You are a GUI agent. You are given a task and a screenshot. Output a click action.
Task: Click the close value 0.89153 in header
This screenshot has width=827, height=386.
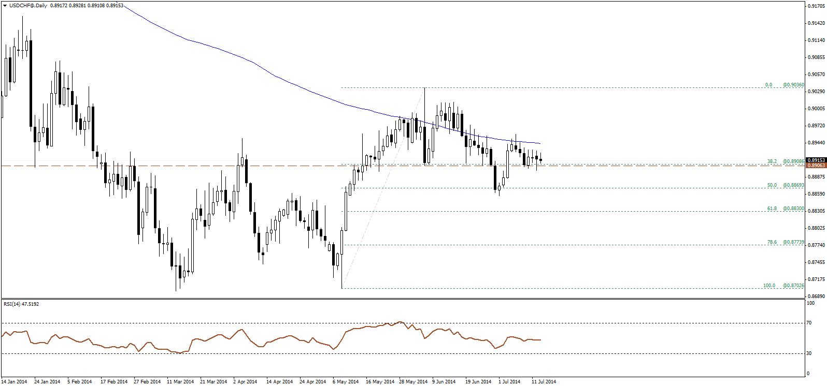point(115,5)
